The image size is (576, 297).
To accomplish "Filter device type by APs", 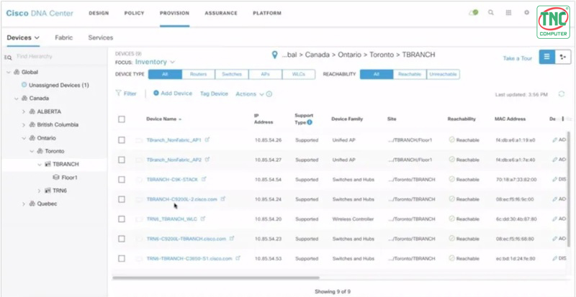I will [x=265, y=74].
